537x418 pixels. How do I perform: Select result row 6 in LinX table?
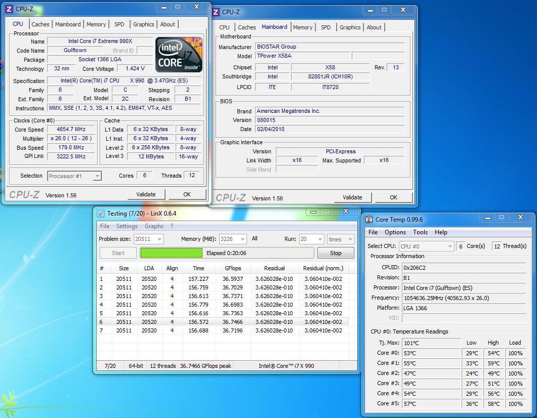(x=223, y=322)
